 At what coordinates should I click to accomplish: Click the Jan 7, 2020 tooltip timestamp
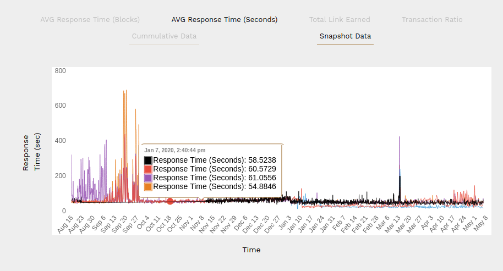(175, 150)
